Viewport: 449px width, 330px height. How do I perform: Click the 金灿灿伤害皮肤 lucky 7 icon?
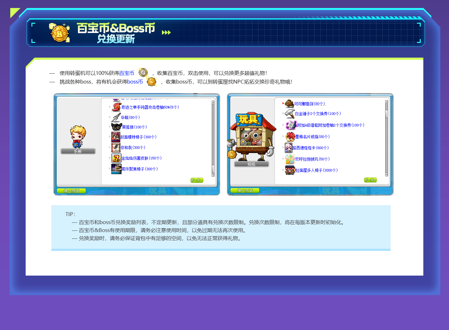click(116, 158)
